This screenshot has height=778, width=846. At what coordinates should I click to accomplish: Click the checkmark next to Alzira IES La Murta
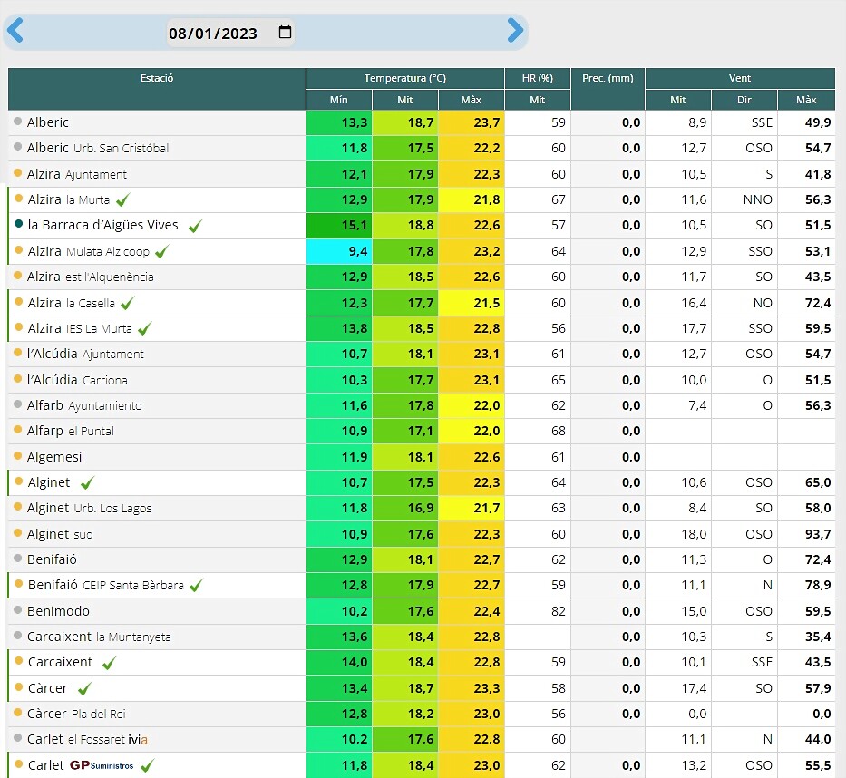(144, 328)
